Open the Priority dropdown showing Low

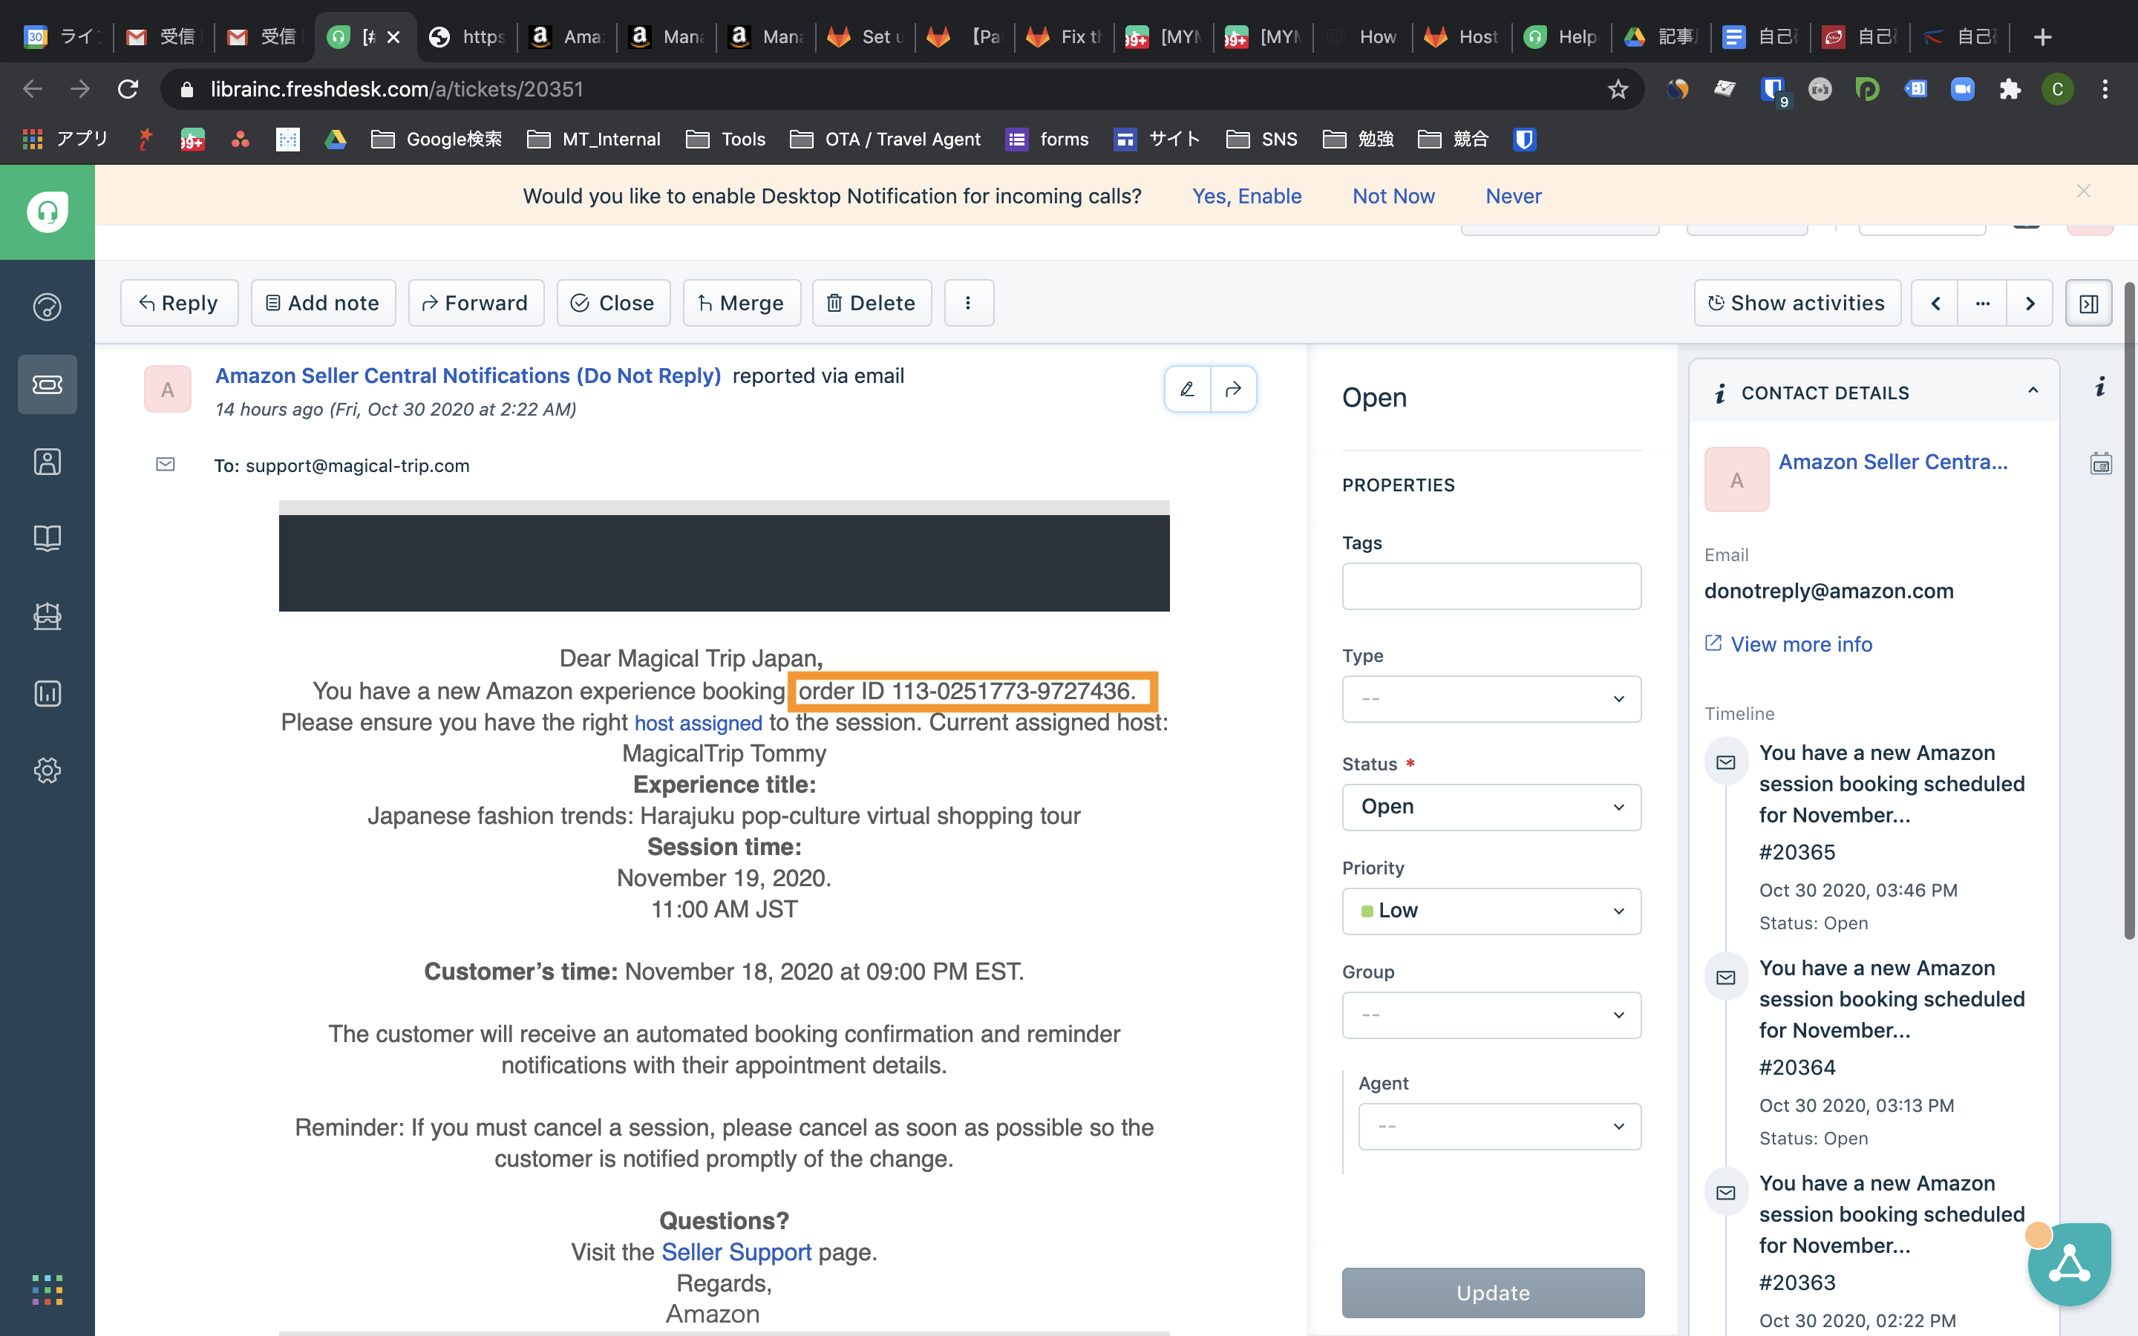pyautogui.click(x=1491, y=911)
